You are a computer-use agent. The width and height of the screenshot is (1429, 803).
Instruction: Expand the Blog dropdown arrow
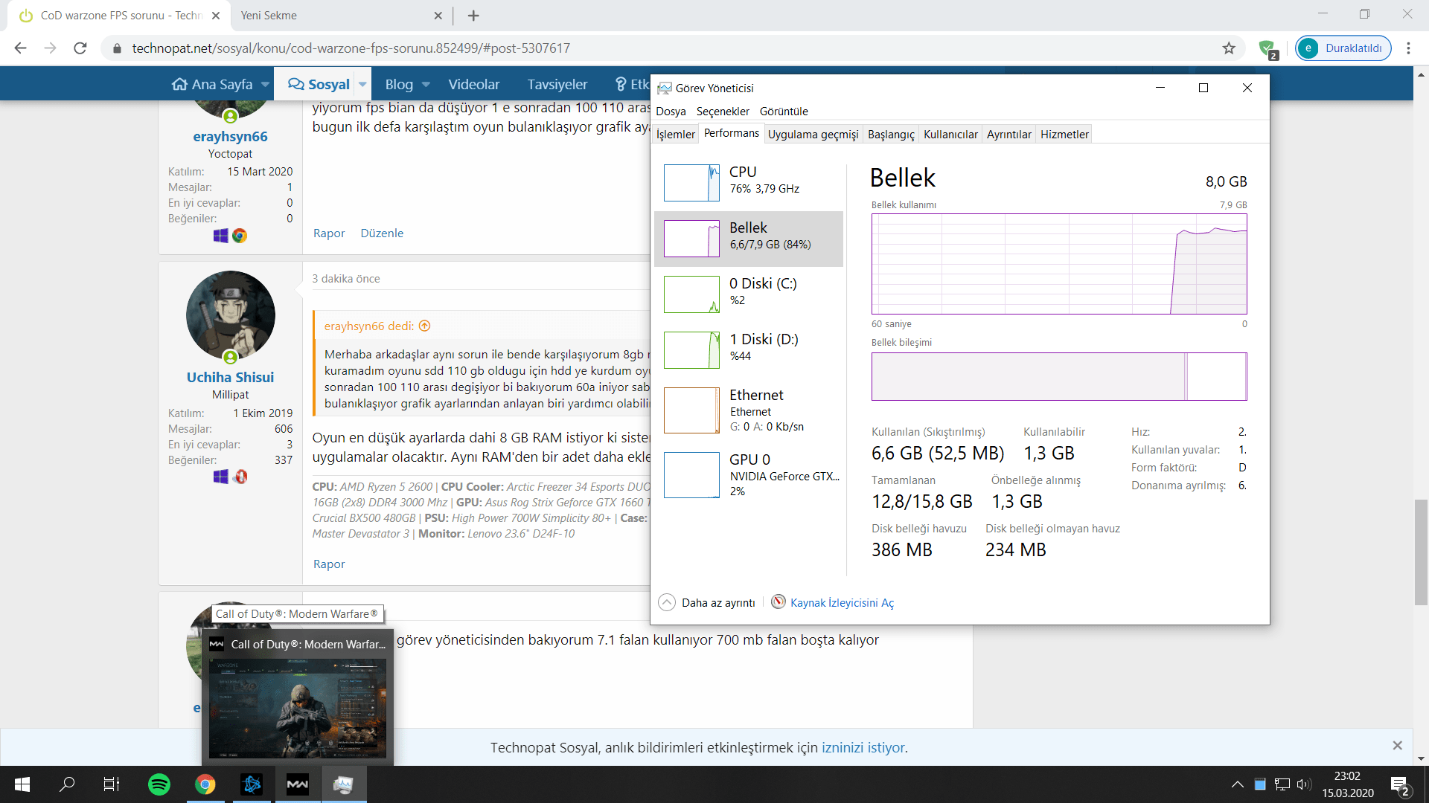(426, 85)
